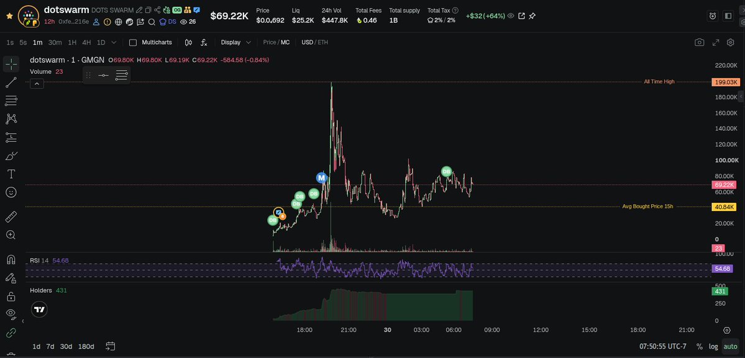This screenshot has width=745, height=358.
Task: Switch chart to Price mode
Action: click(x=270, y=42)
